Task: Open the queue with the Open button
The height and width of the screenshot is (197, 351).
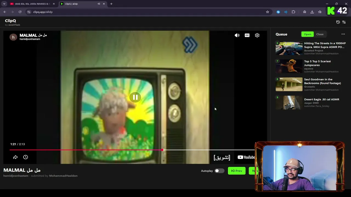Action: [x=307, y=34]
